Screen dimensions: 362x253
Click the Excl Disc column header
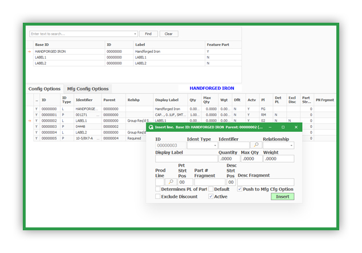(x=293, y=100)
